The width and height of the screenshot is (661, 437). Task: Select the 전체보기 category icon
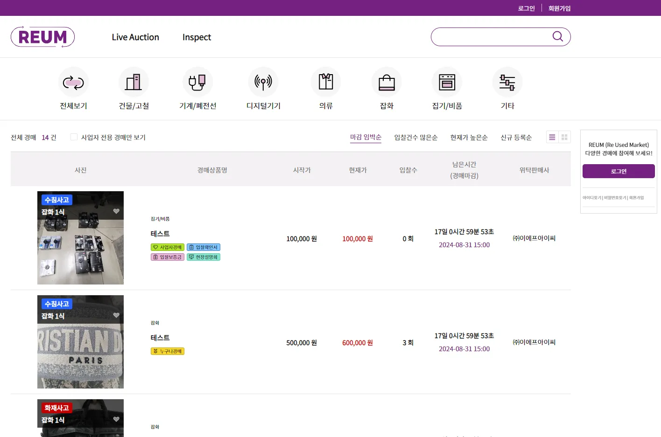pyautogui.click(x=73, y=82)
